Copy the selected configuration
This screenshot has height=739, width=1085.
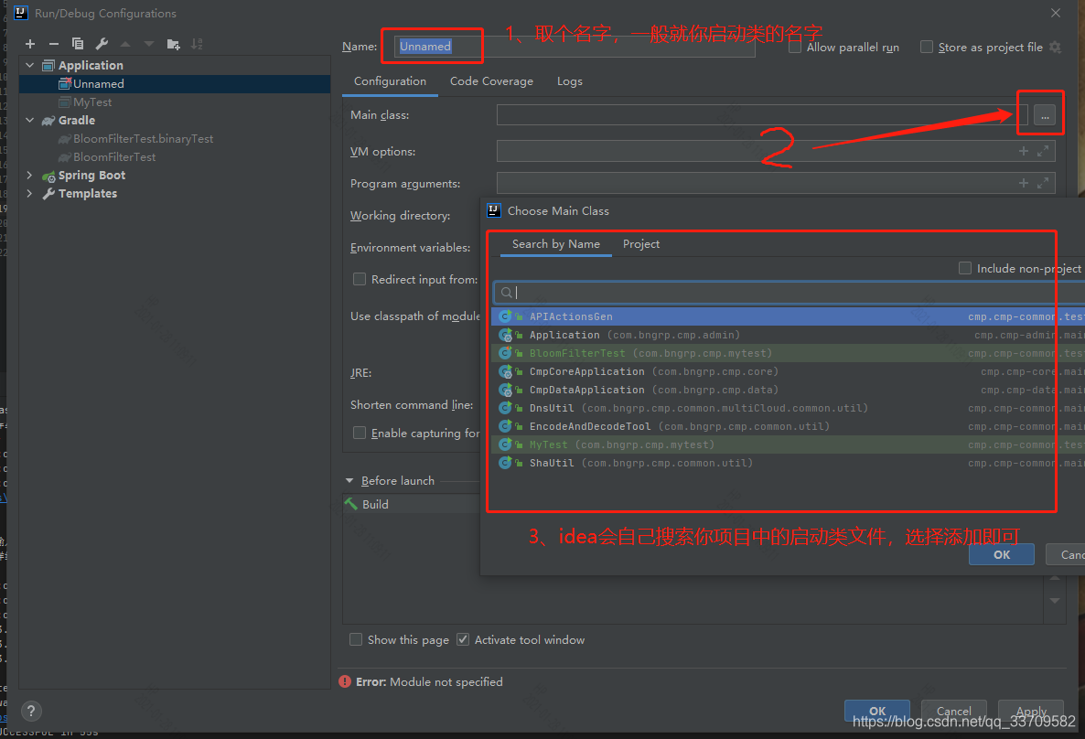(x=78, y=44)
